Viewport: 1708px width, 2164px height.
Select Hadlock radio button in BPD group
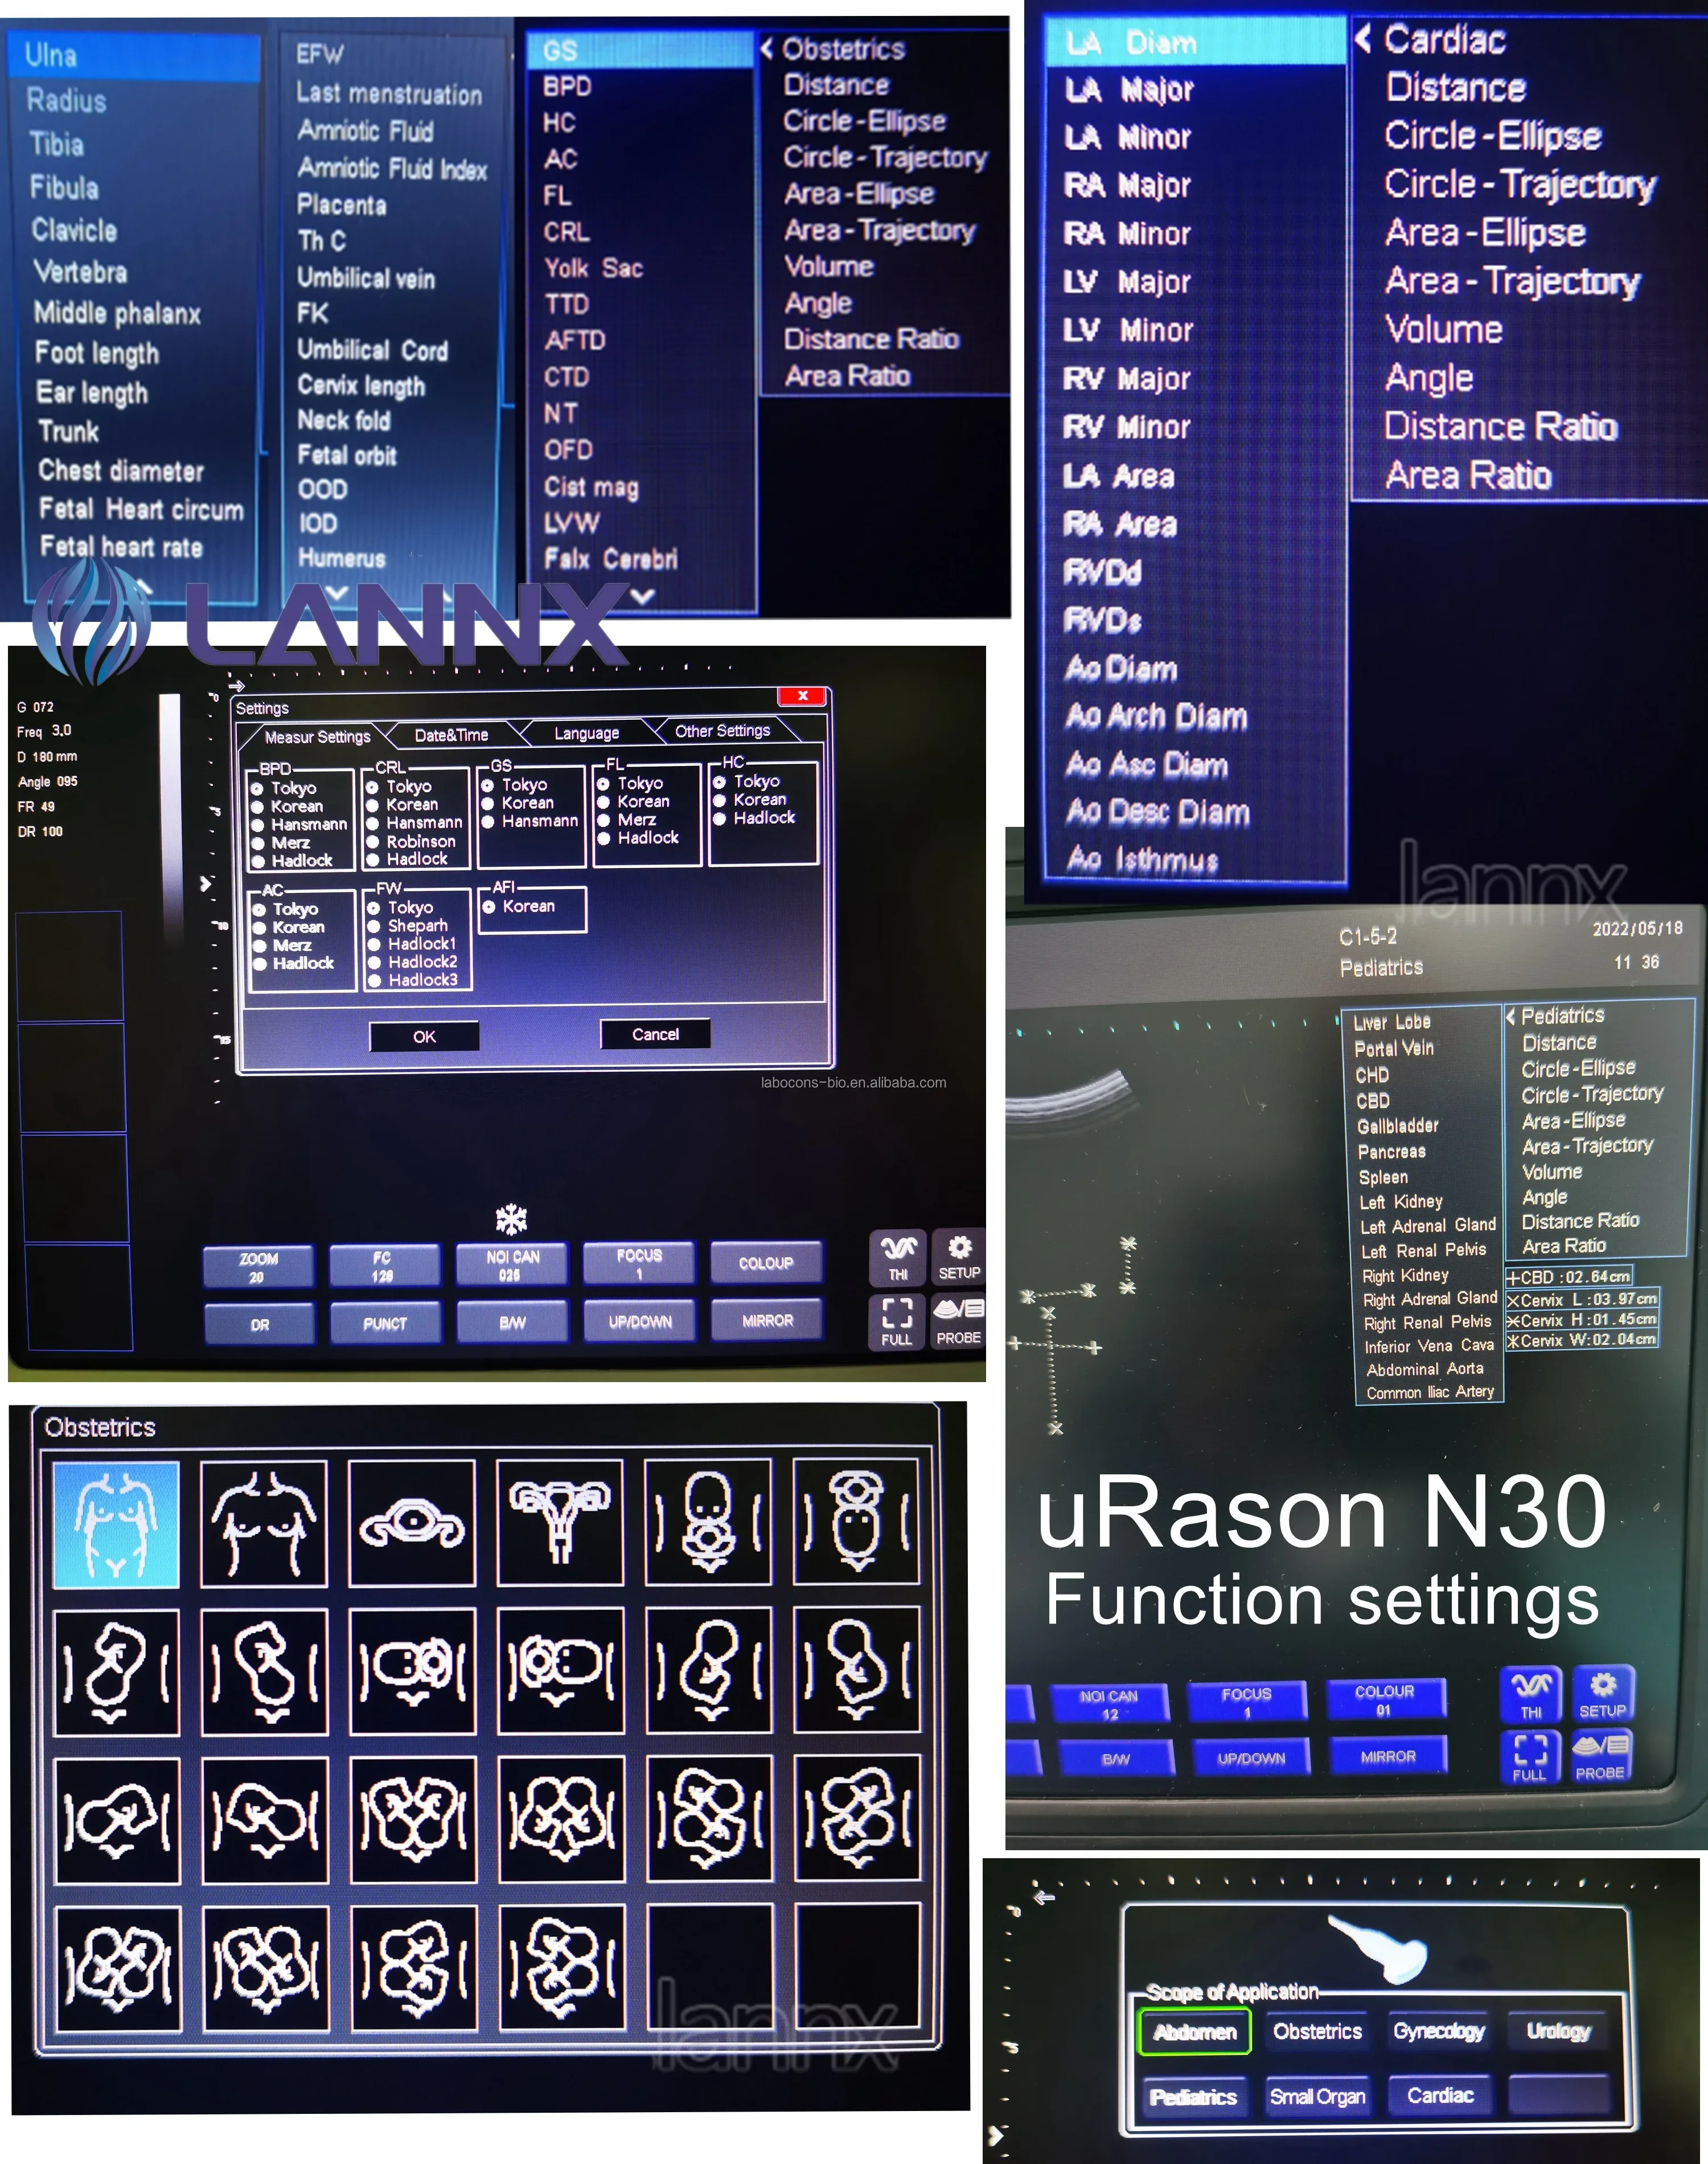pyautogui.click(x=258, y=861)
